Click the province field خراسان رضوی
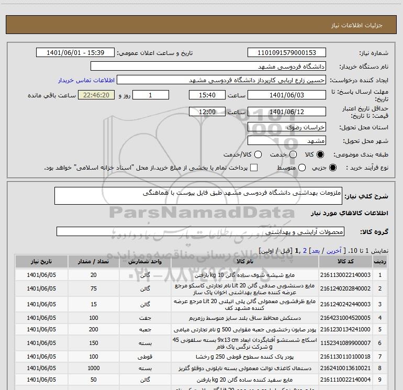Viewport: 403px width, 390px height. [x=287, y=127]
